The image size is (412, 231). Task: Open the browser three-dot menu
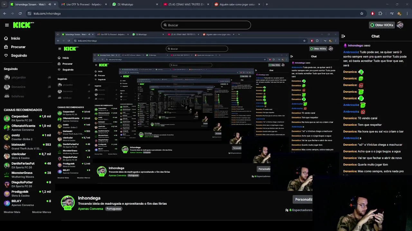pos(407,13)
